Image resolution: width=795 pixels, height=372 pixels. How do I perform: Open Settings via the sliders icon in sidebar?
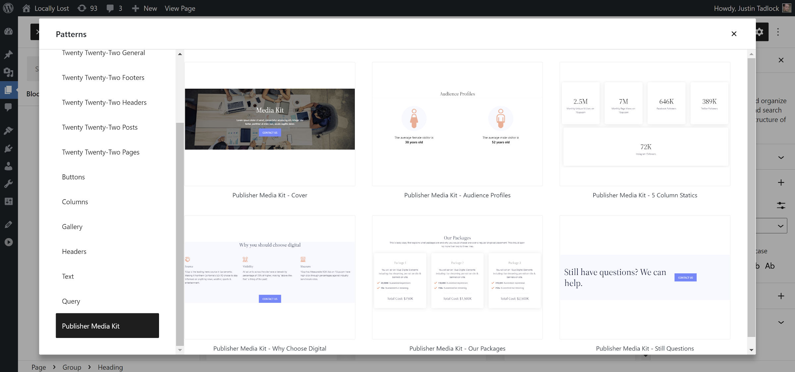(9, 201)
